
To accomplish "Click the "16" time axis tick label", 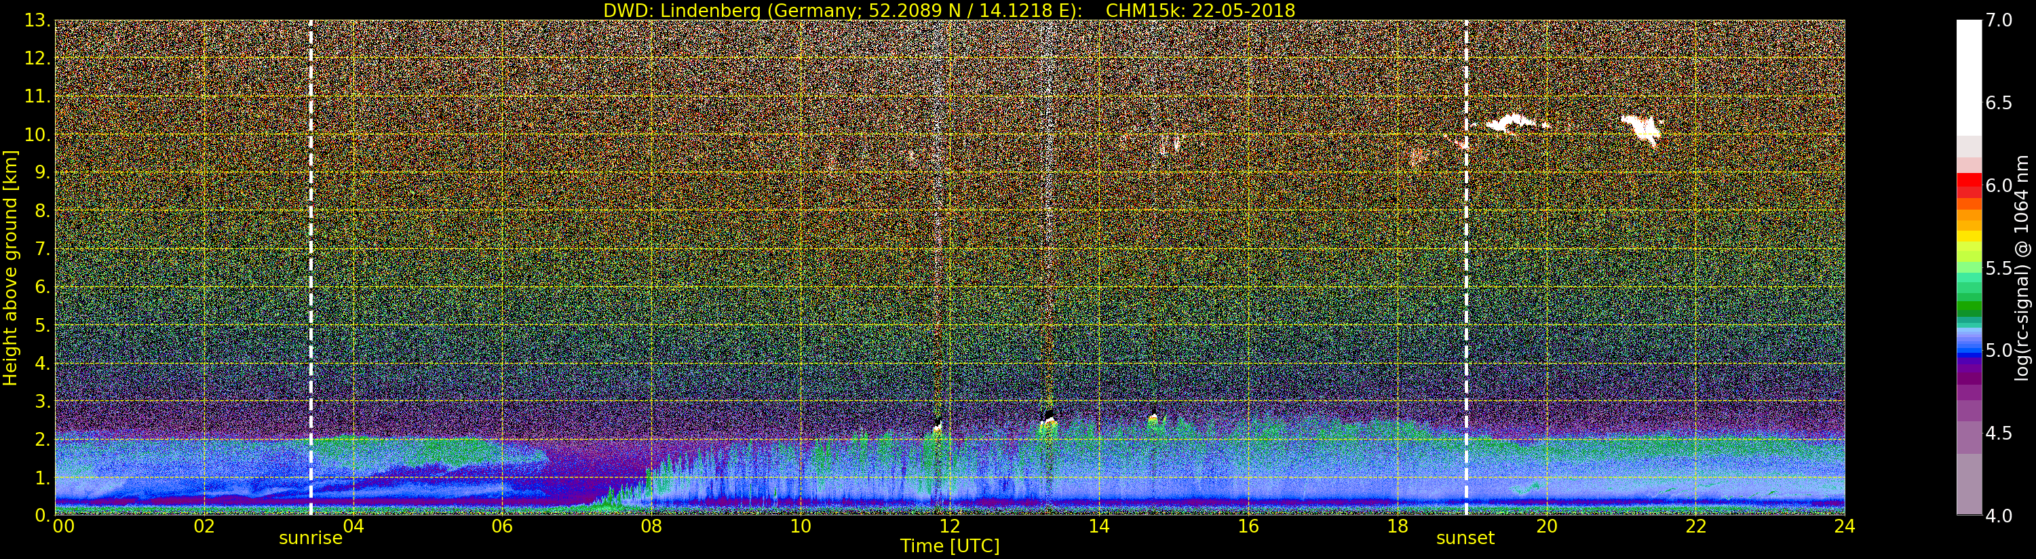I will coord(1248,526).
